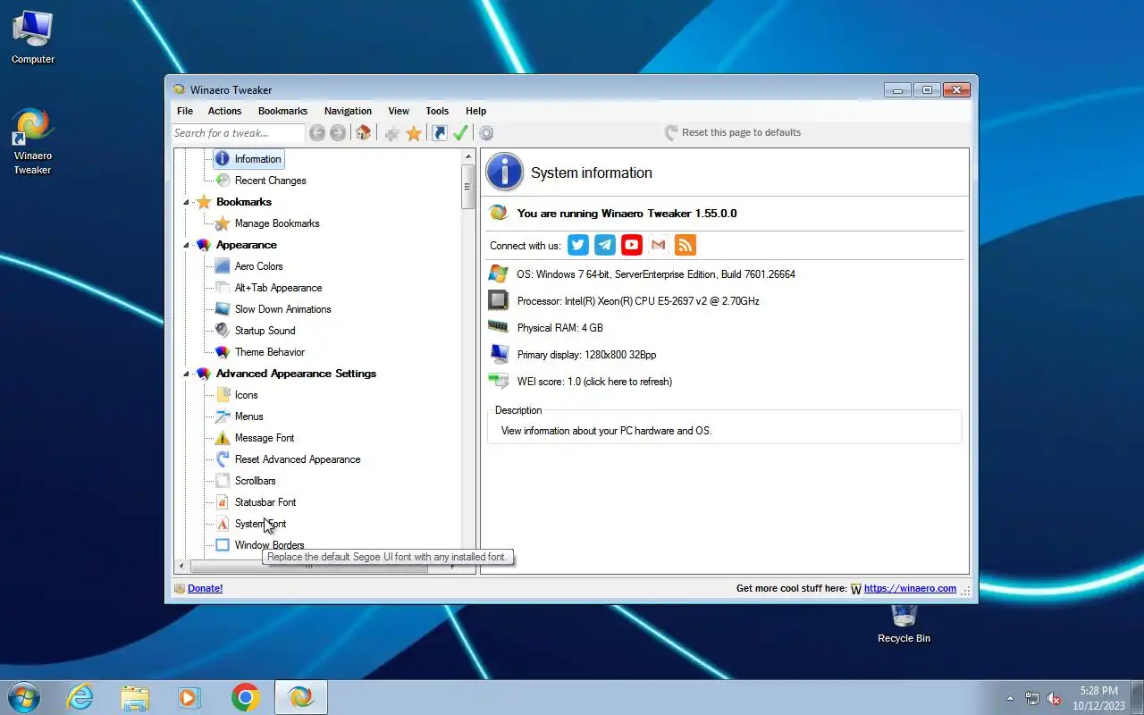Viewport: 1144px width, 715px height.
Task: Go to Home page via house icon
Action: (363, 133)
